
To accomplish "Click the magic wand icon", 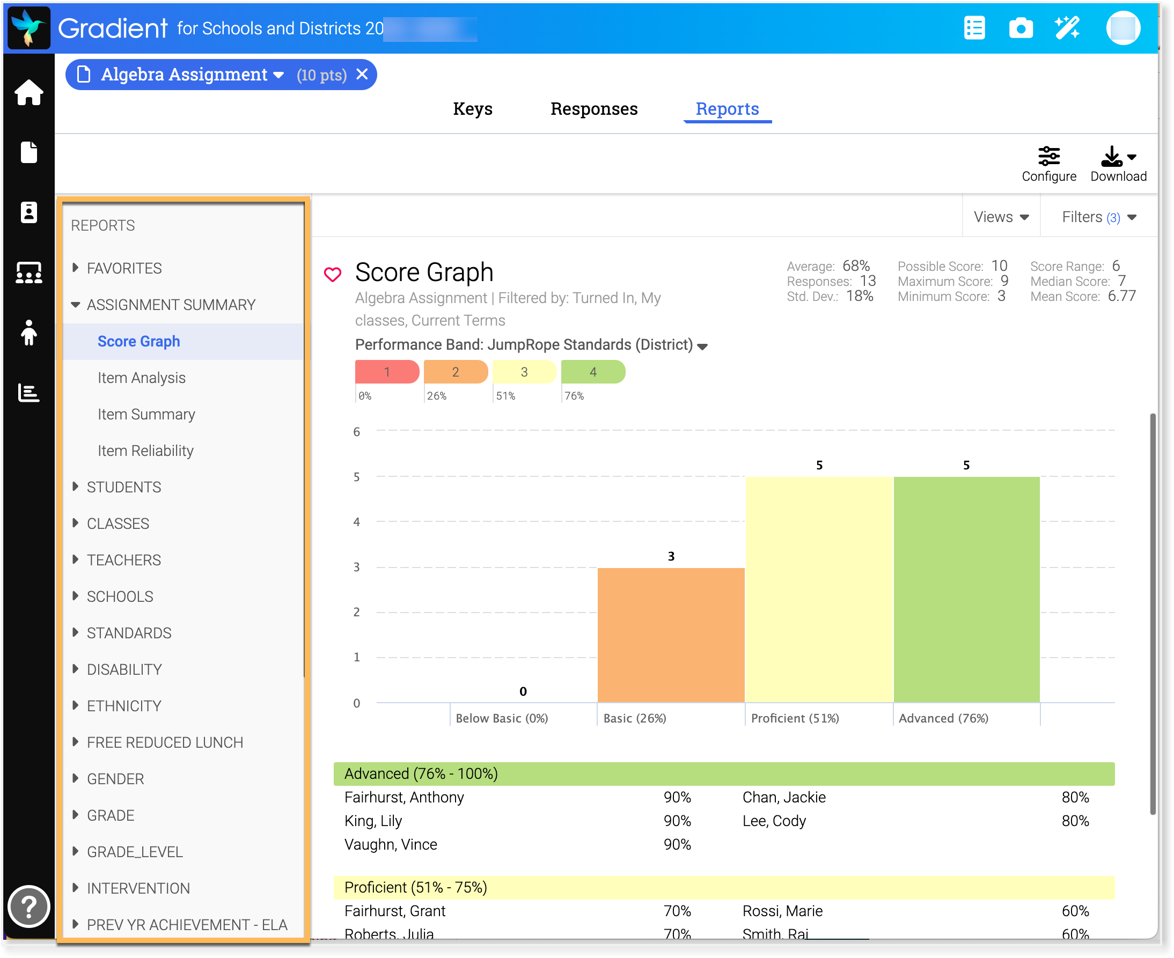I will tap(1066, 28).
